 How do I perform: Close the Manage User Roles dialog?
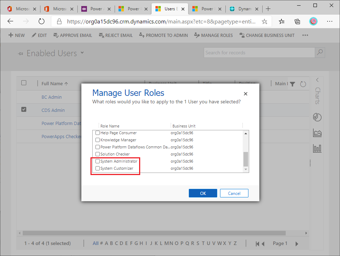tap(246, 94)
